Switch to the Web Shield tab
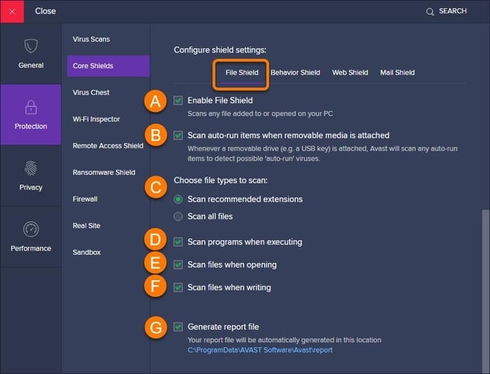Image resolution: width=490 pixels, height=374 pixels. pos(350,73)
